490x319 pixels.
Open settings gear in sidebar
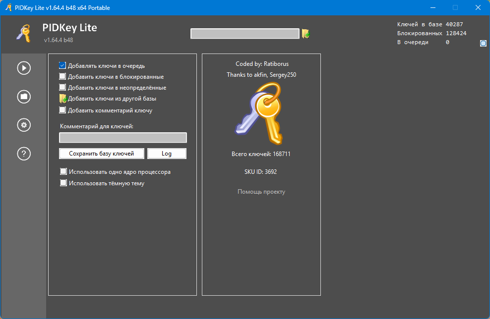pos(24,125)
